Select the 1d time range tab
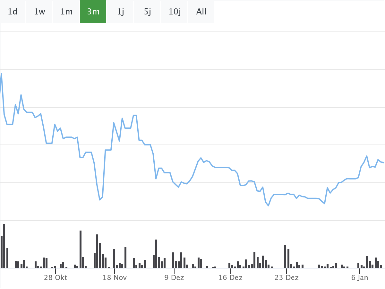Viewport: 385px width, 289px height. tap(13, 12)
